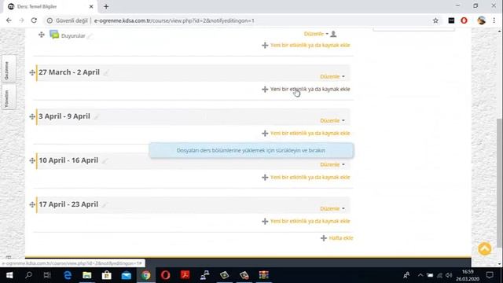Open Microsoft Edge from taskbar
The image size is (503, 283).
68,275
